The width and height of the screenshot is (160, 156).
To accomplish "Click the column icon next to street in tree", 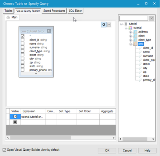I will 140,64.
